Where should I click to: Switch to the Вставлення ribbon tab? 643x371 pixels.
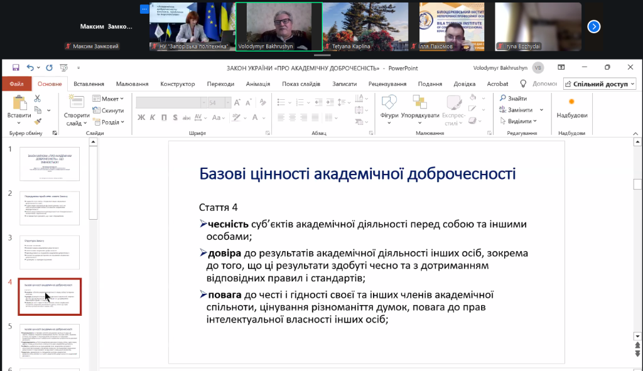pos(89,84)
